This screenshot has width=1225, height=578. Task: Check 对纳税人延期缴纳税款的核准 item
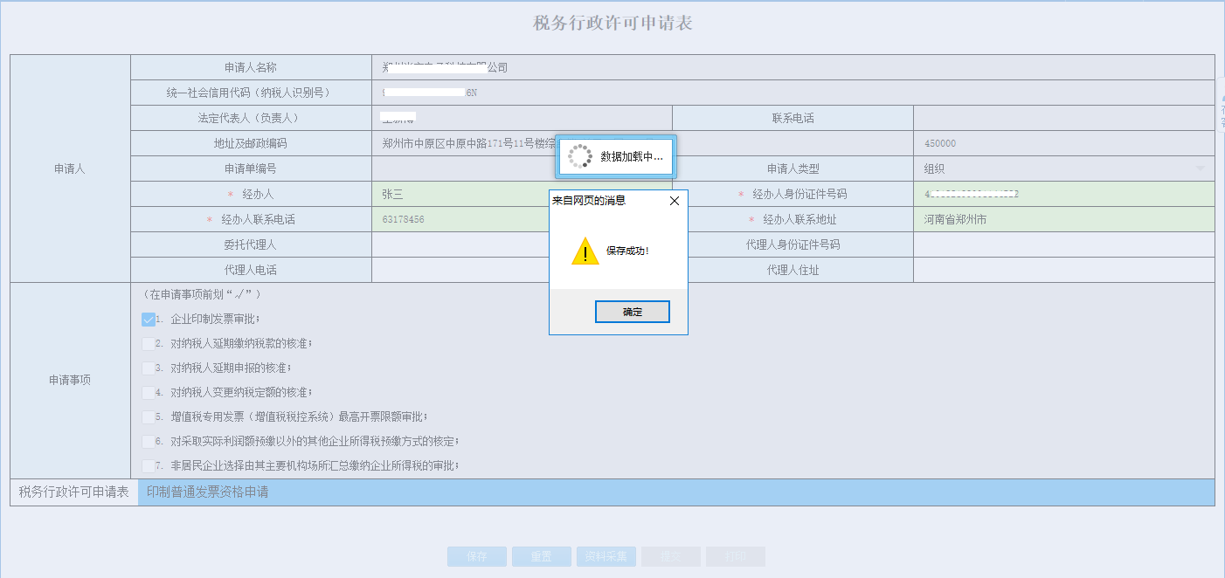tap(147, 344)
